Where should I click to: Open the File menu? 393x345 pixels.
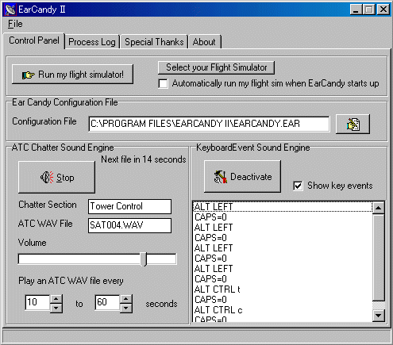pos(15,24)
